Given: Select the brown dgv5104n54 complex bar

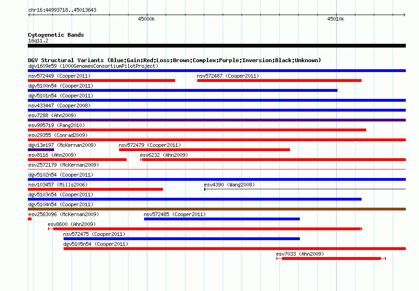Looking at the screenshot, I should pos(217,209).
